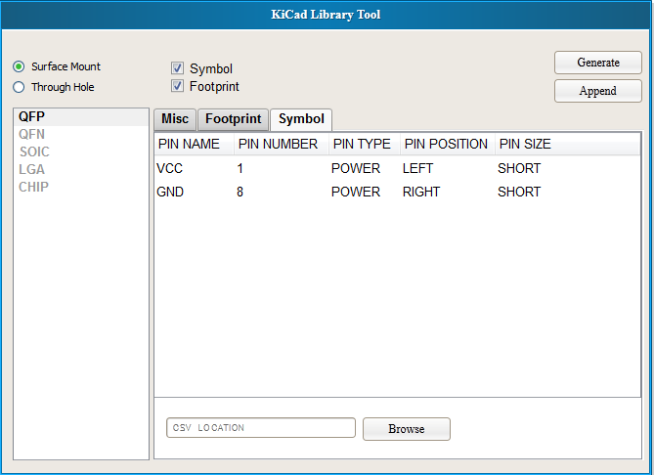Switch to the Misc tab
Screen dimensions: 654x475
(175, 119)
